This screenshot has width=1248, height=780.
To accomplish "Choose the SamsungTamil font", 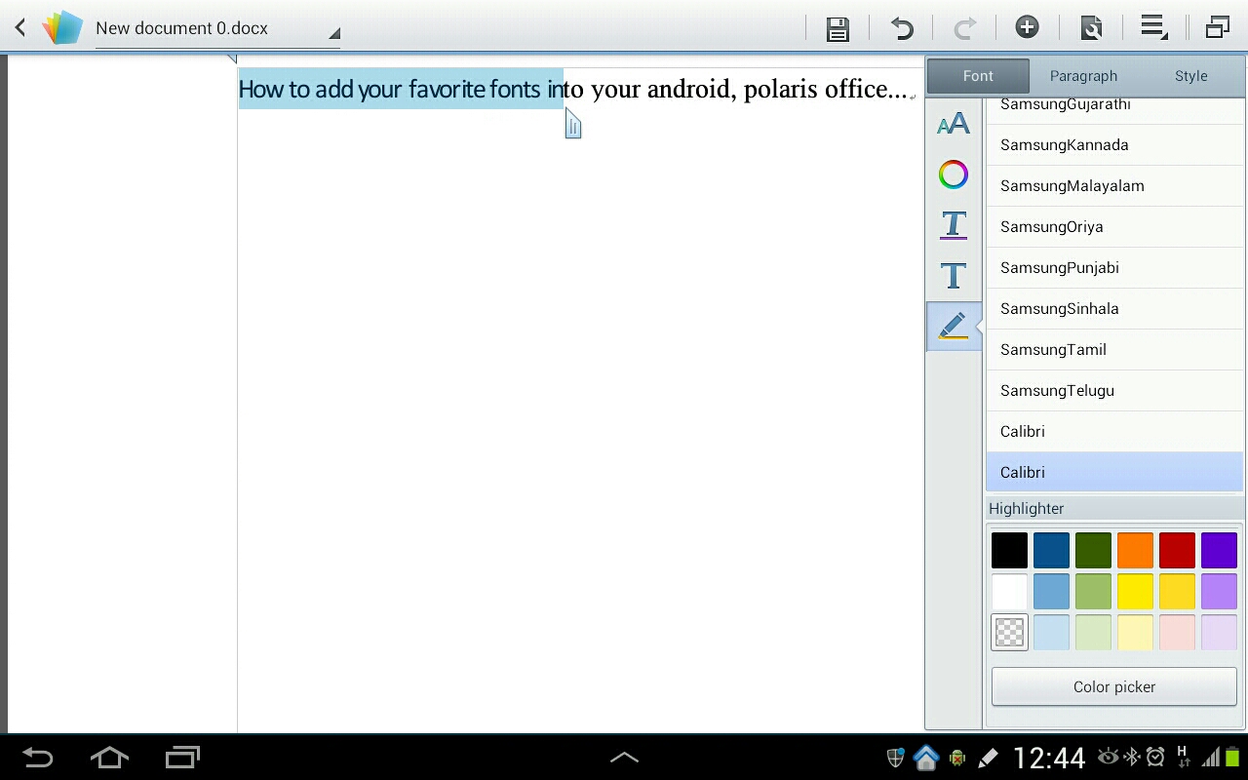I will click(1114, 349).
